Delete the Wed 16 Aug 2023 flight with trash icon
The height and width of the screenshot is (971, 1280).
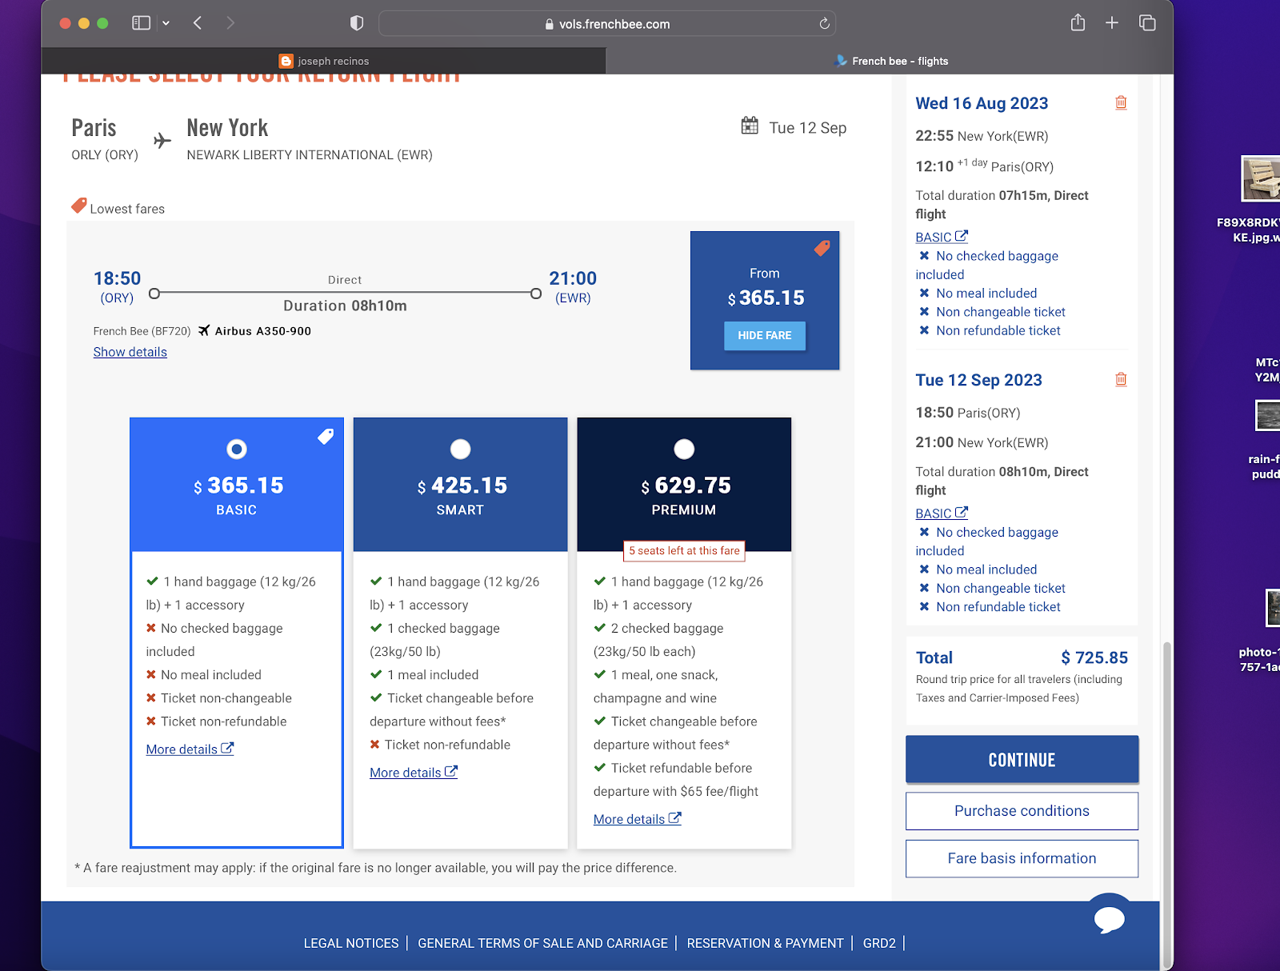coord(1121,102)
